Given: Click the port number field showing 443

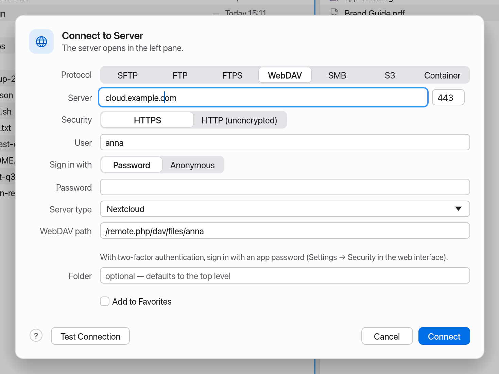Looking at the screenshot, I should click(448, 98).
